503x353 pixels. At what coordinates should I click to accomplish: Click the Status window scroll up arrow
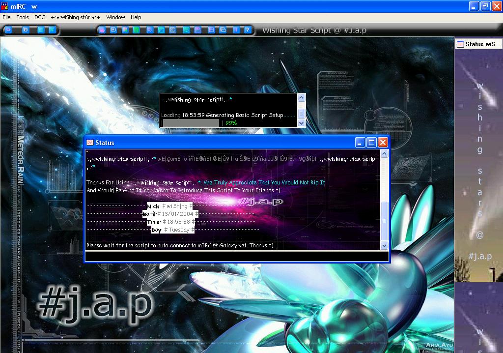coord(384,154)
